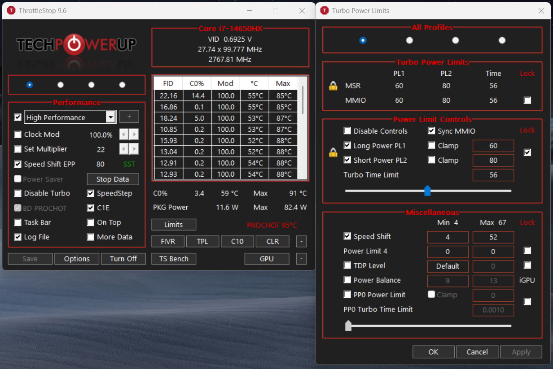Image resolution: width=553 pixels, height=369 pixels.
Task: Decrease Clock Mod with left arrow
Action: (124, 135)
